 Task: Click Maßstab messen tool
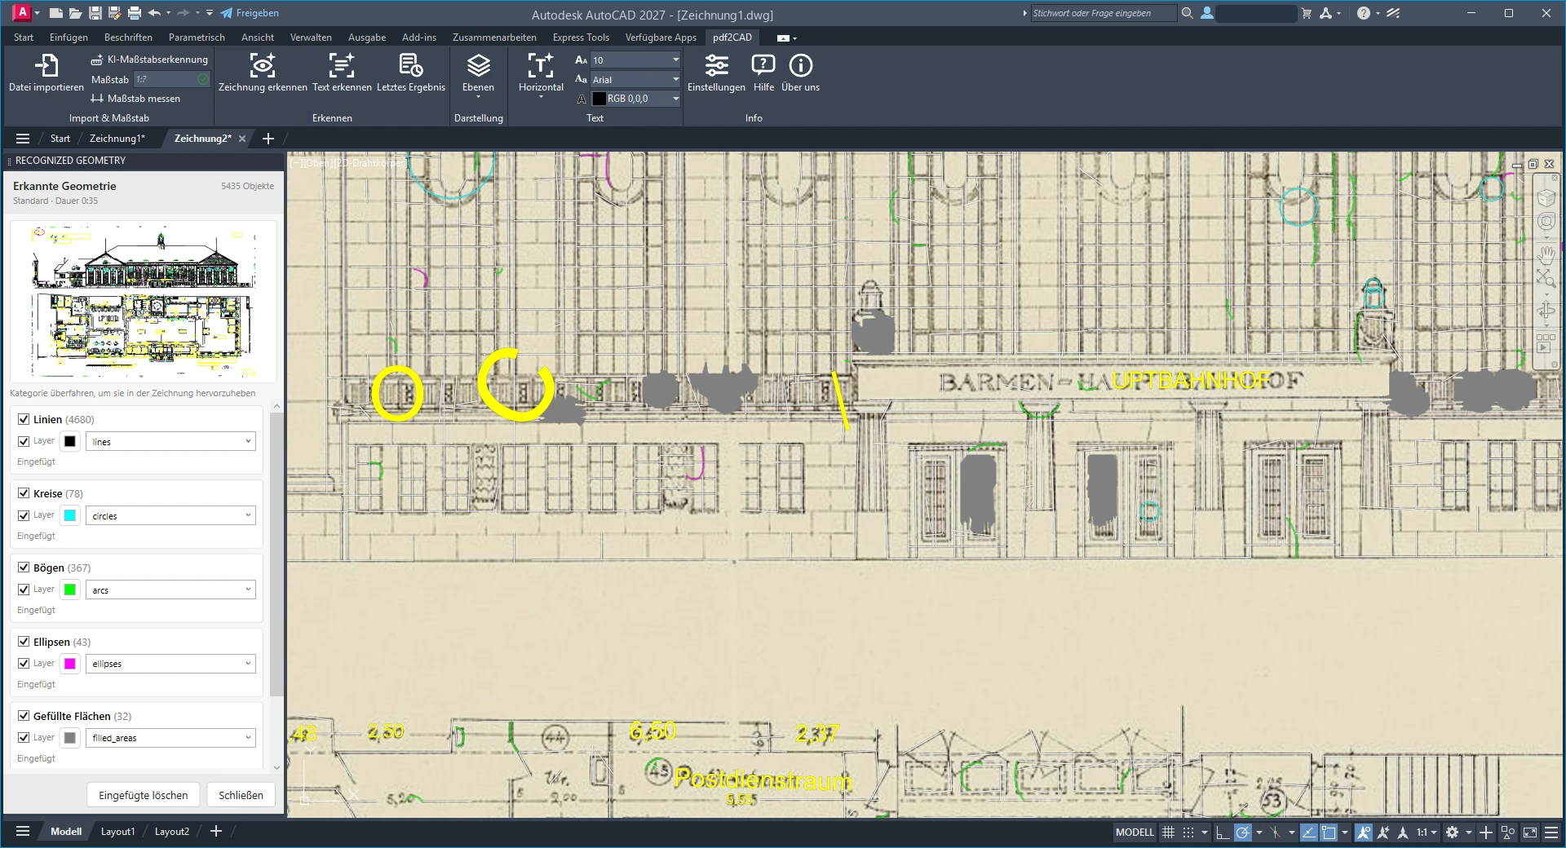click(135, 99)
